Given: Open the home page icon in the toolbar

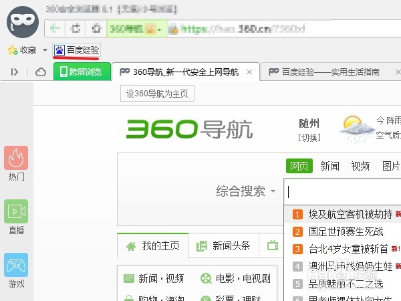Looking at the screenshot, I should click(x=96, y=28).
